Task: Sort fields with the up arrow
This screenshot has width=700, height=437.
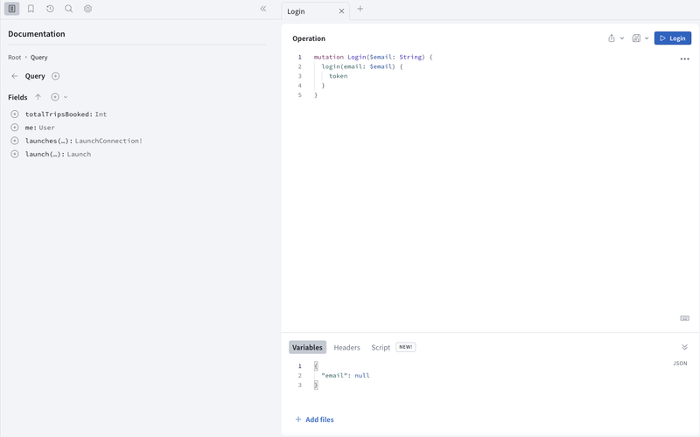Action: coord(38,97)
